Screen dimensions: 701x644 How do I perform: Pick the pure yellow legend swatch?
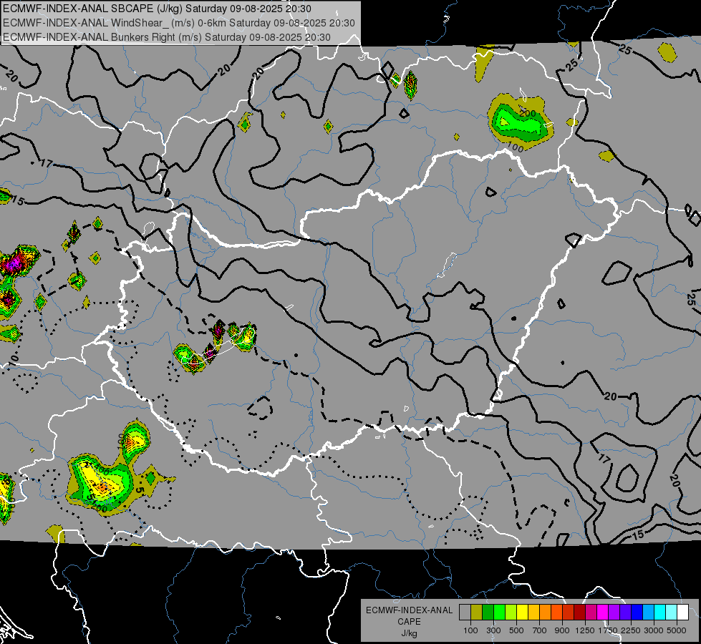pos(522,613)
